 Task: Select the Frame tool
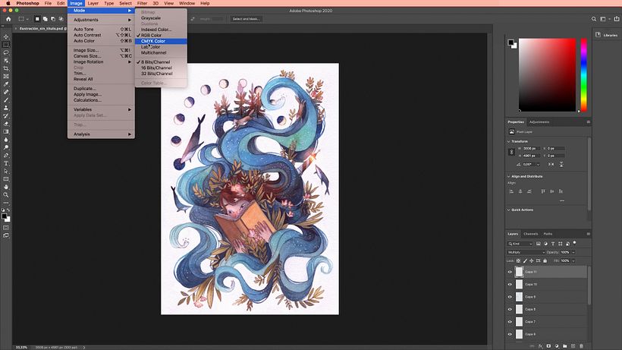6,76
